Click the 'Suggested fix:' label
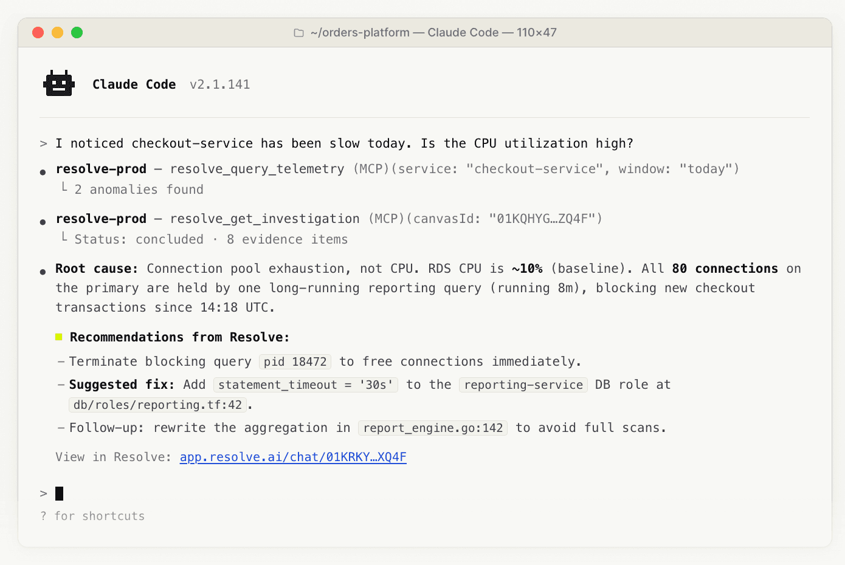Image resolution: width=845 pixels, height=565 pixels. click(122, 385)
